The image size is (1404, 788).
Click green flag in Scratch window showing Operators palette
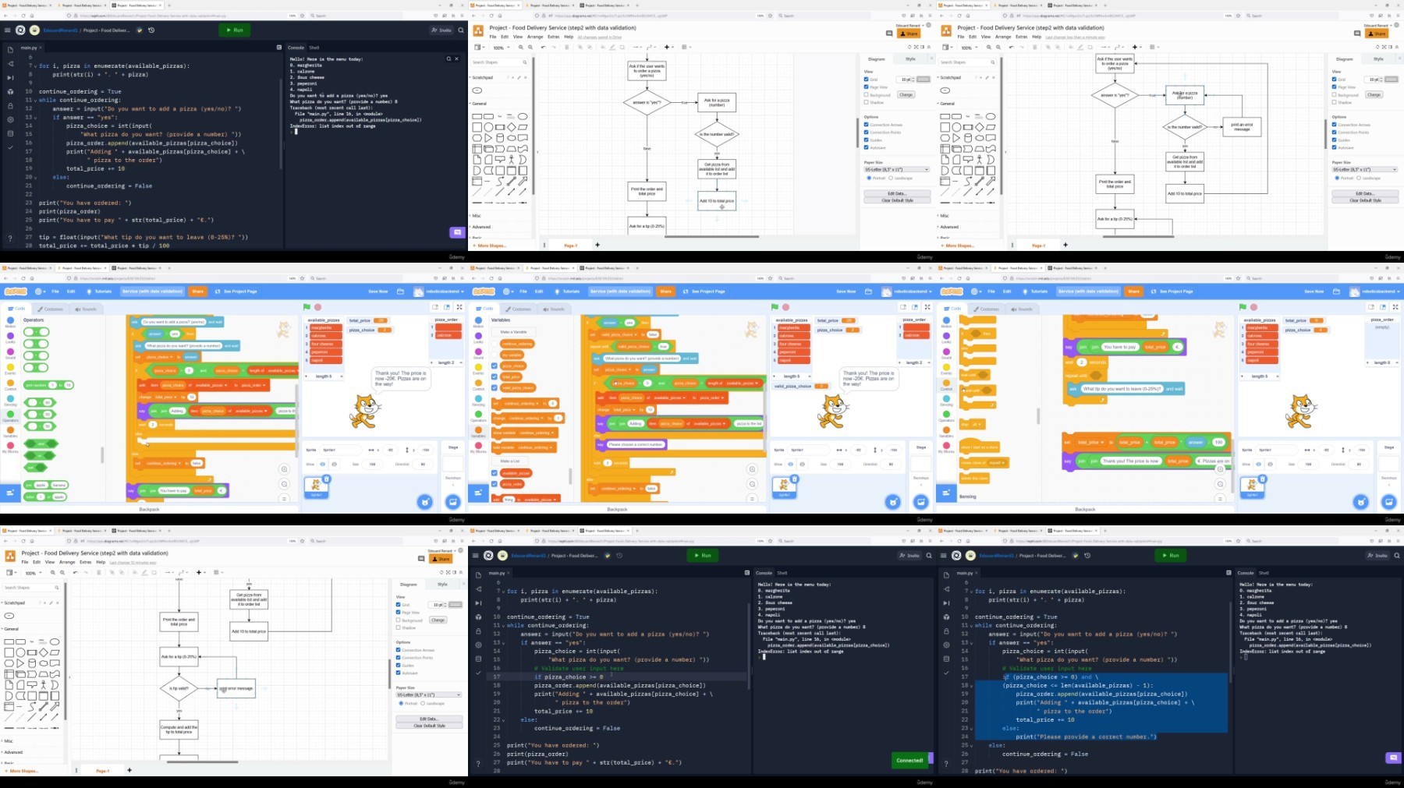point(307,307)
